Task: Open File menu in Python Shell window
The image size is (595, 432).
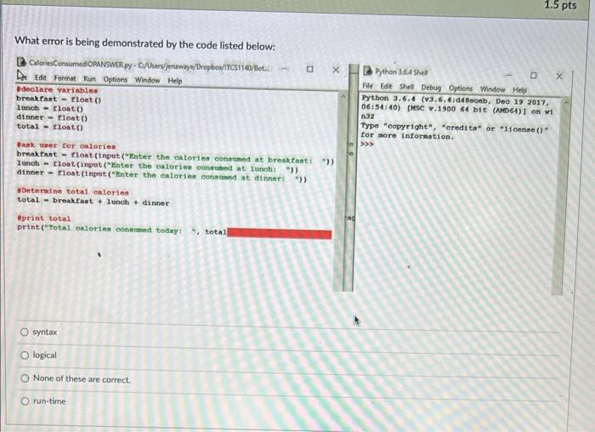Action: click(367, 86)
